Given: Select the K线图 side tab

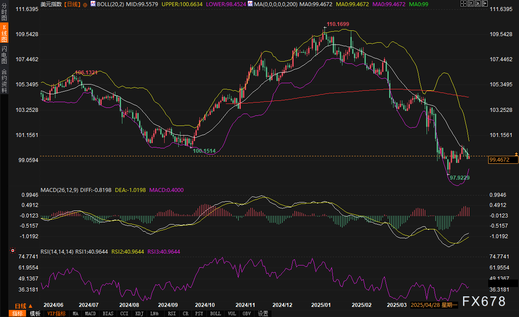Looking at the screenshot, I should (4, 33).
